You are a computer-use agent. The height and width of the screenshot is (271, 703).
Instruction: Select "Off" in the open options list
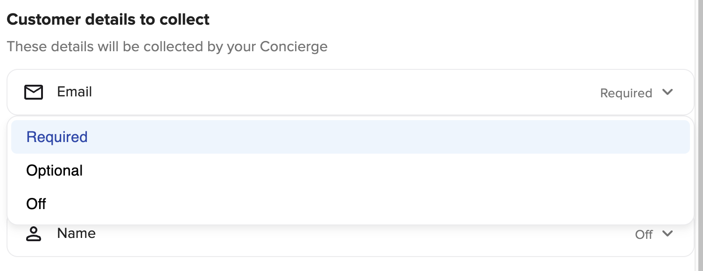click(36, 204)
